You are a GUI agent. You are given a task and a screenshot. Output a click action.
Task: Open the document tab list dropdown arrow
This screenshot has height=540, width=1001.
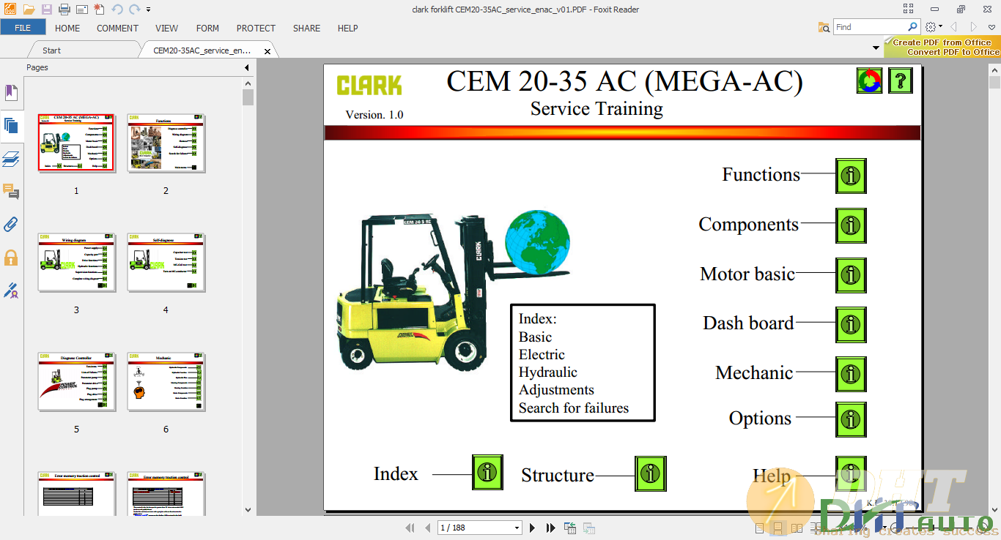pyautogui.click(x=876, y=48)
